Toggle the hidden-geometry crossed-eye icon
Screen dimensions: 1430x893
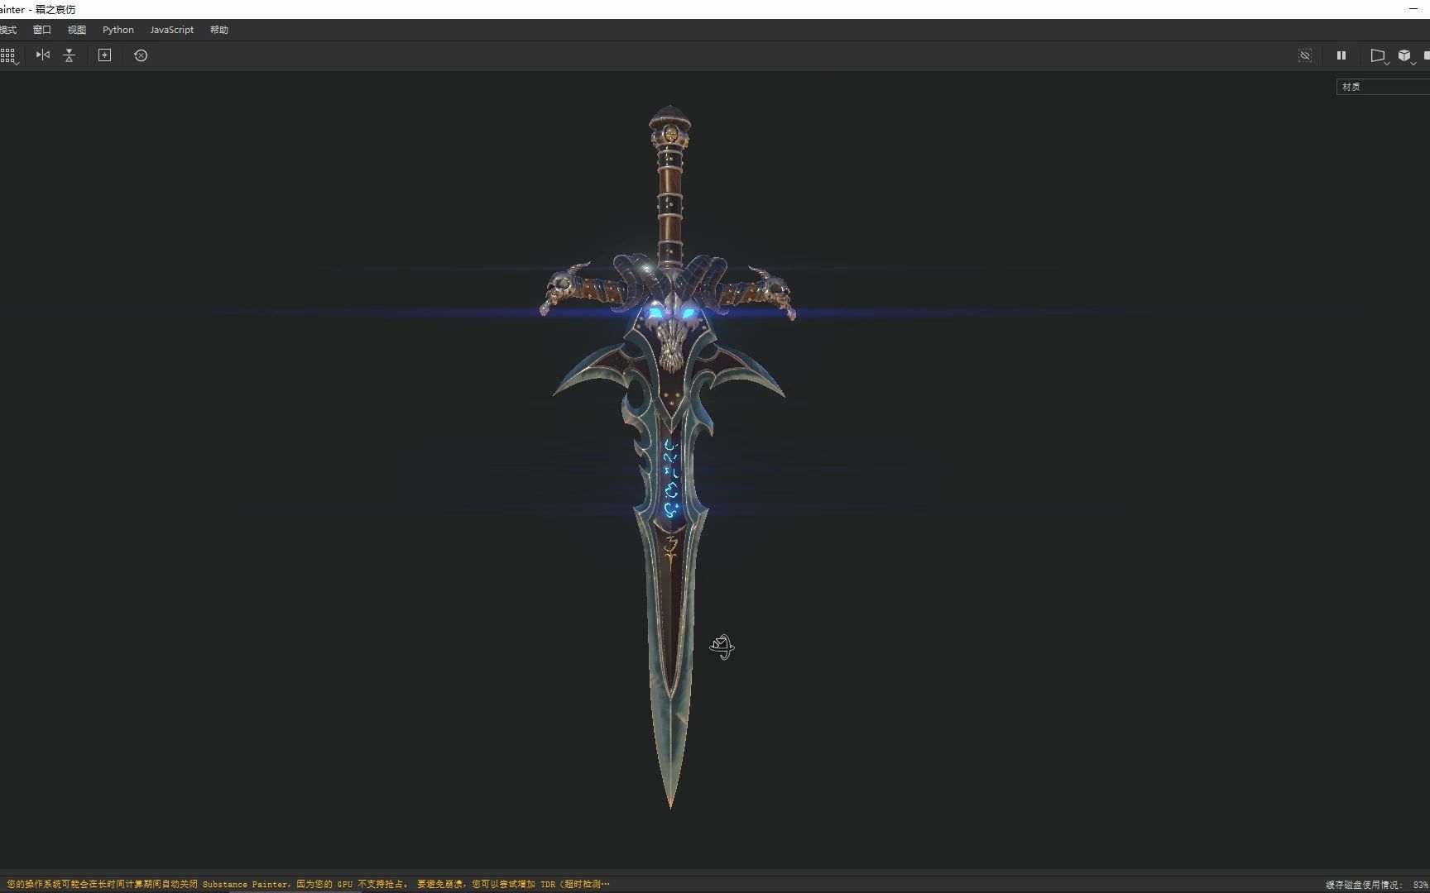coord(1305,55)
